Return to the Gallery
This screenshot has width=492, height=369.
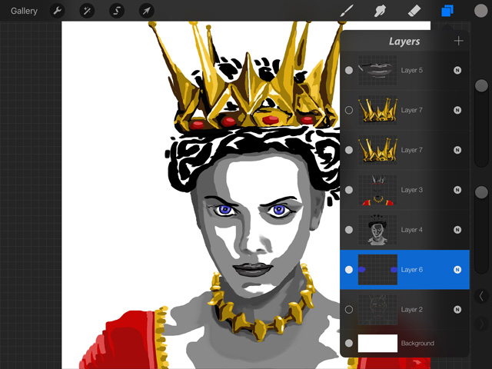click(x=24, y=11)
